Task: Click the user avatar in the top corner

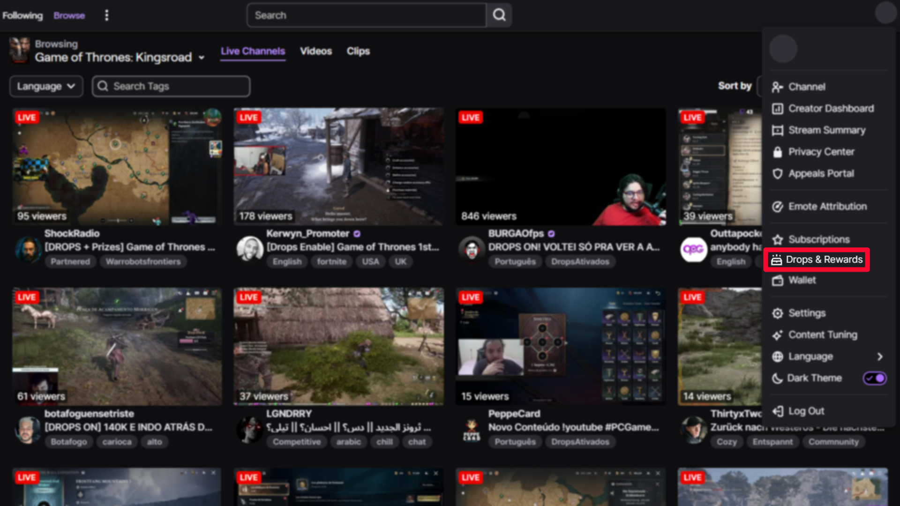Action: coord(885,13)
